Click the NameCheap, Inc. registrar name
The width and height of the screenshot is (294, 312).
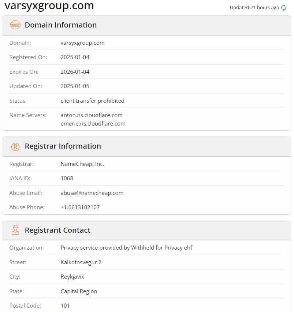coord(82,164)
